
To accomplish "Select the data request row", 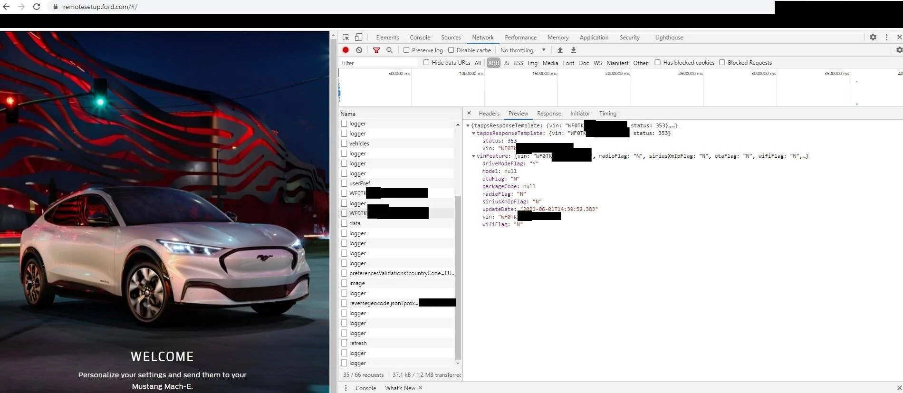I will [396, 223].
